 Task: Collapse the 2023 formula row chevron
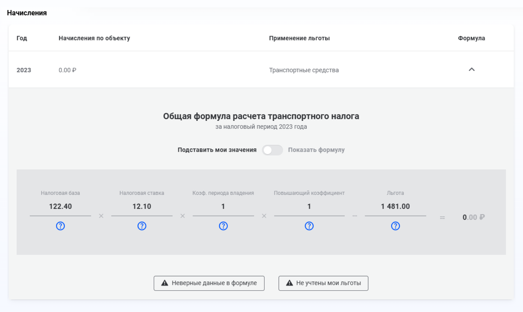coord(472,70)
